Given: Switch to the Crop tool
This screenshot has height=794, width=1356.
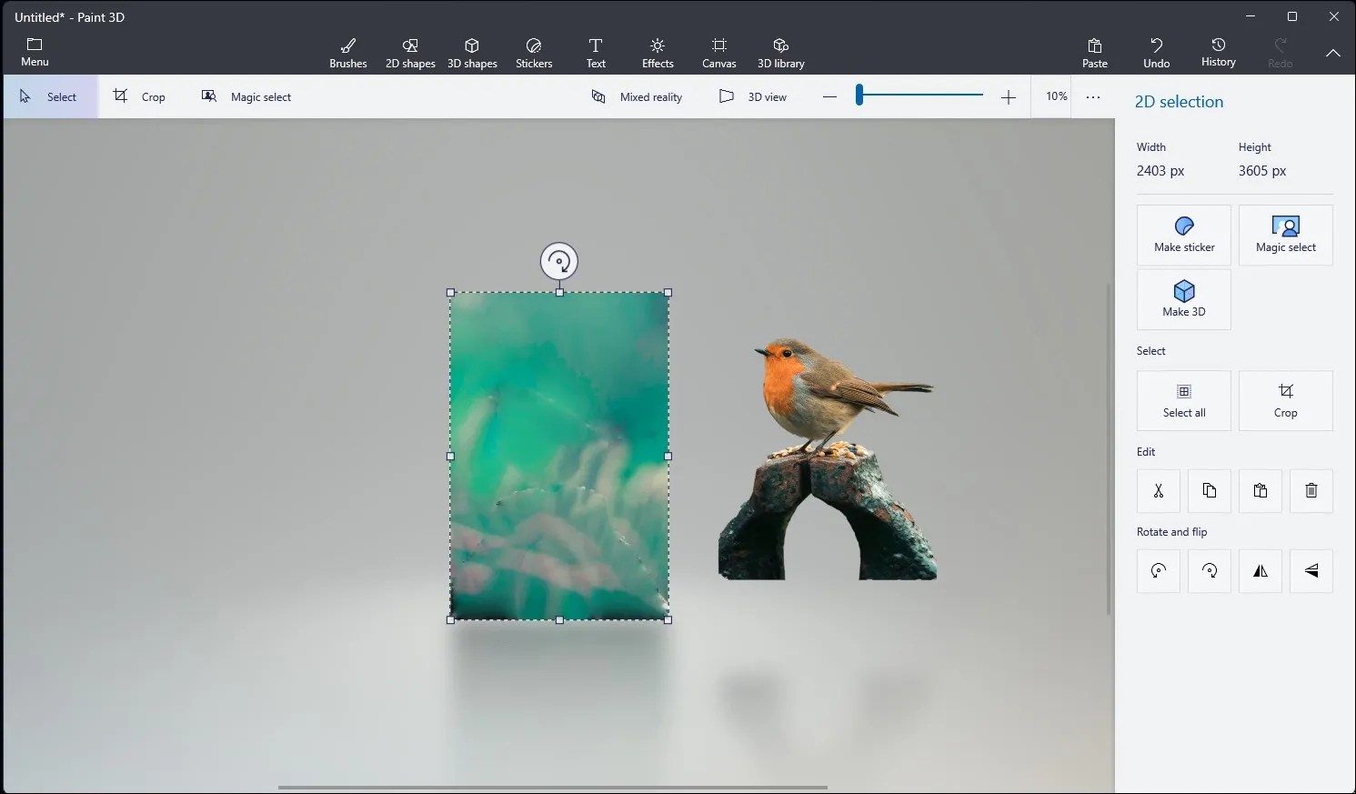Looking at the screenshot, I should click(139, 96).
